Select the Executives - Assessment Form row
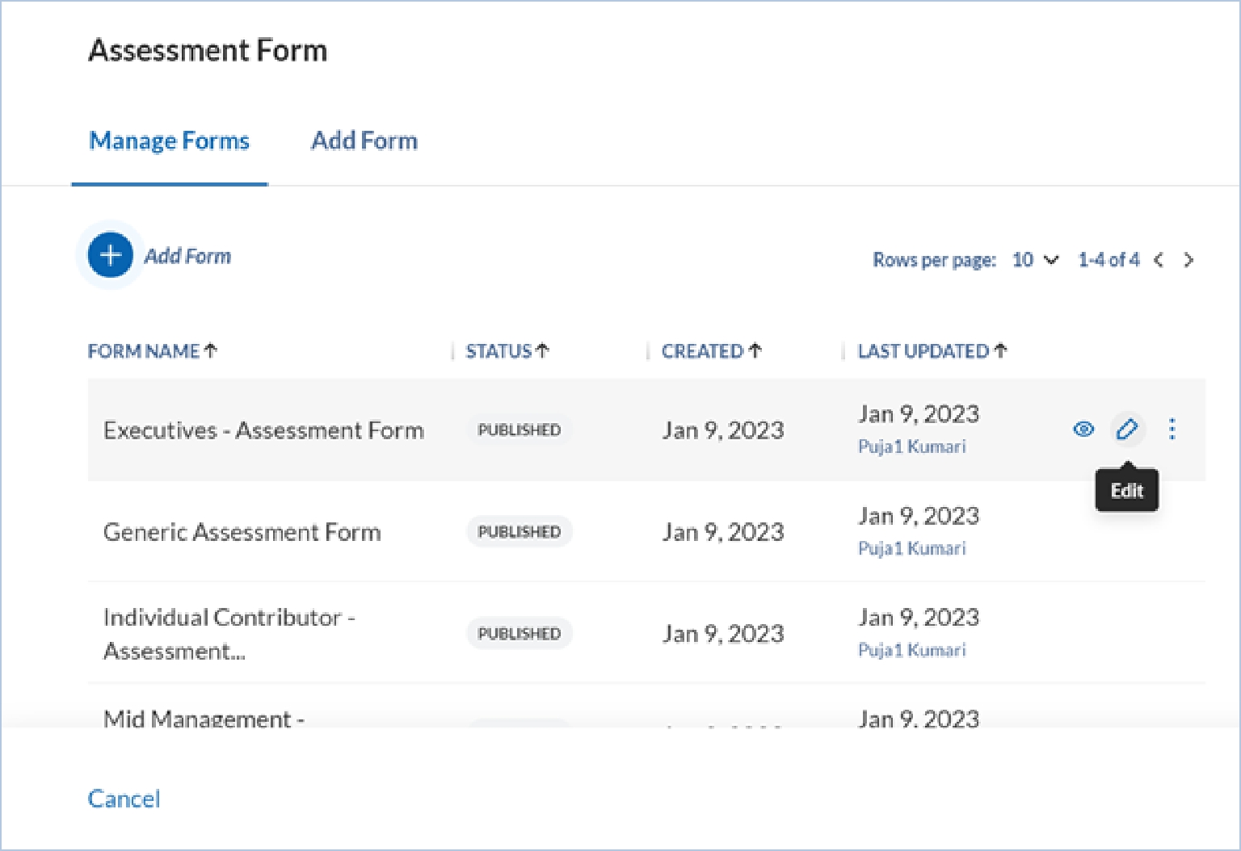The image size is (1241, 851). tap(263, 430)
